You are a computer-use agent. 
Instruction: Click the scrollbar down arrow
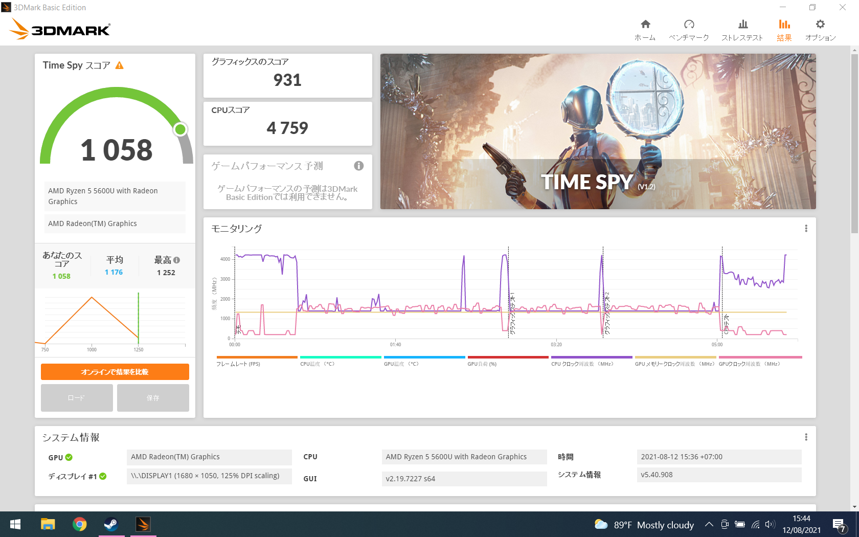[x=854, y=507]
